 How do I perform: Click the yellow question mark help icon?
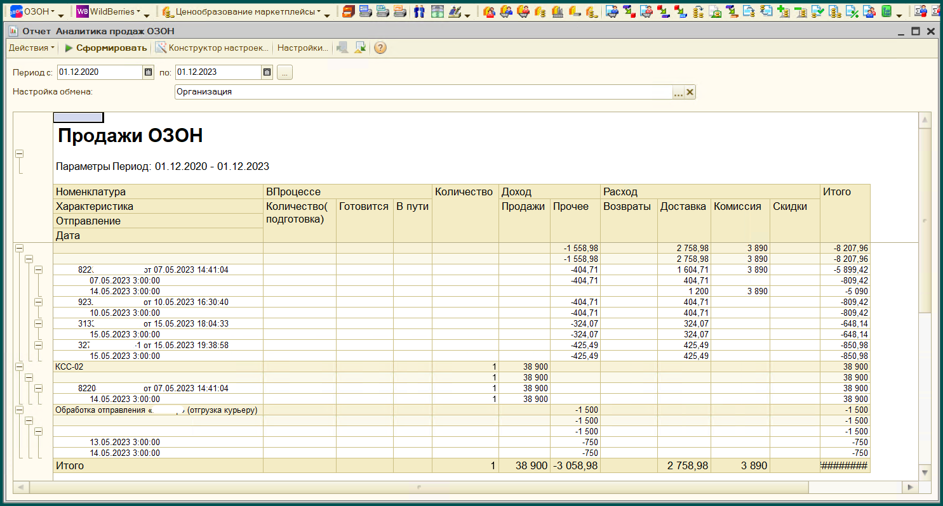coord(380,48)
